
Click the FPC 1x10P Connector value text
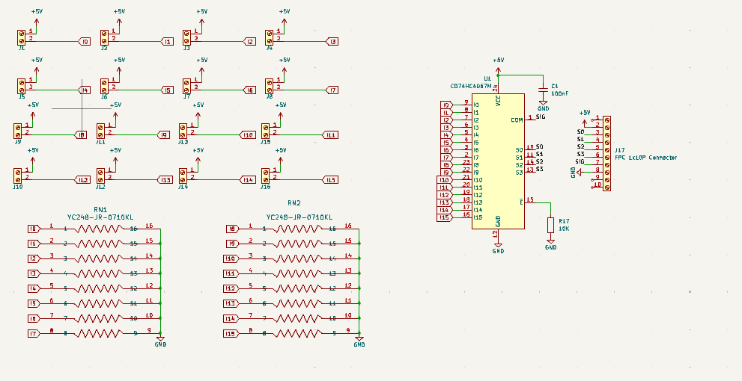645,158
